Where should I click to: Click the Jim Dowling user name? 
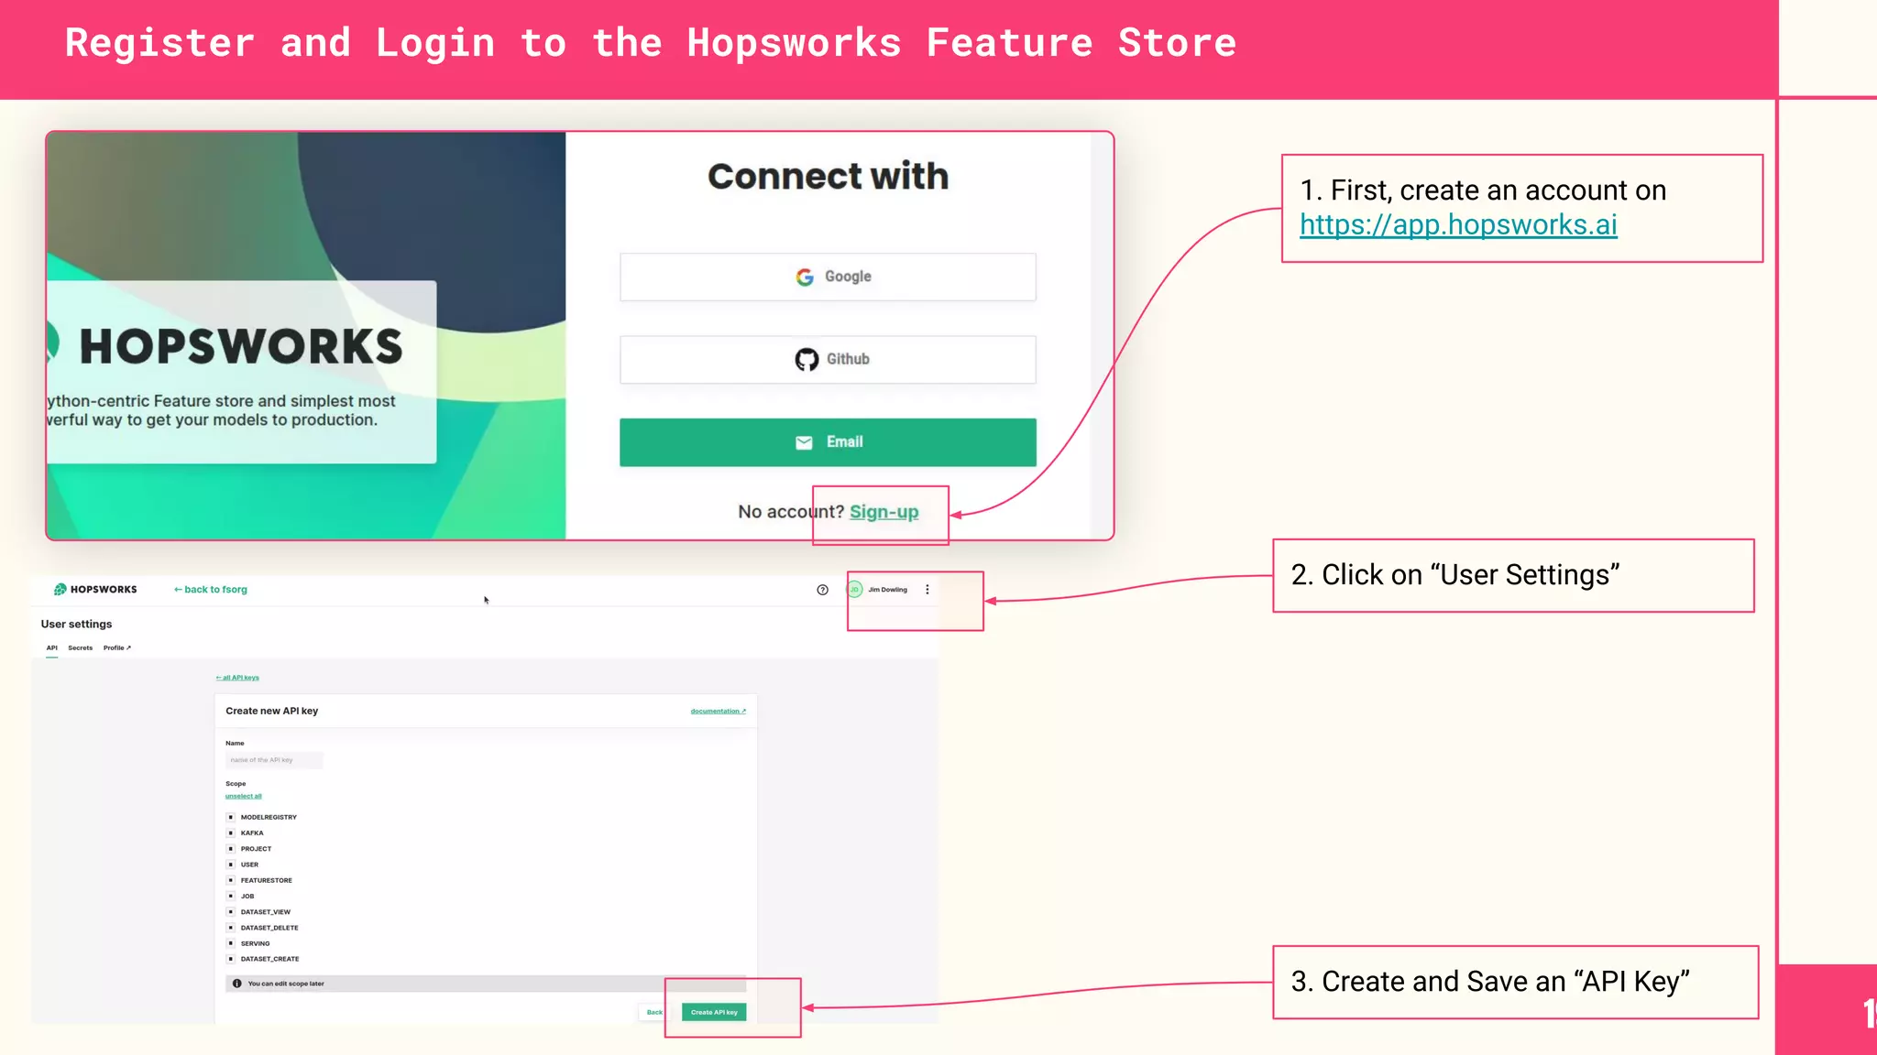(x=888, y=590)
